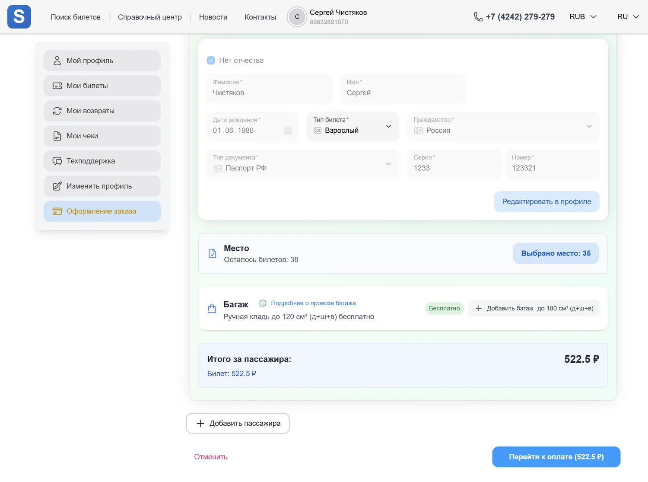Click the info circle icon near baggage details
Screen dimensions: 648x482
[x=263, y=303]
